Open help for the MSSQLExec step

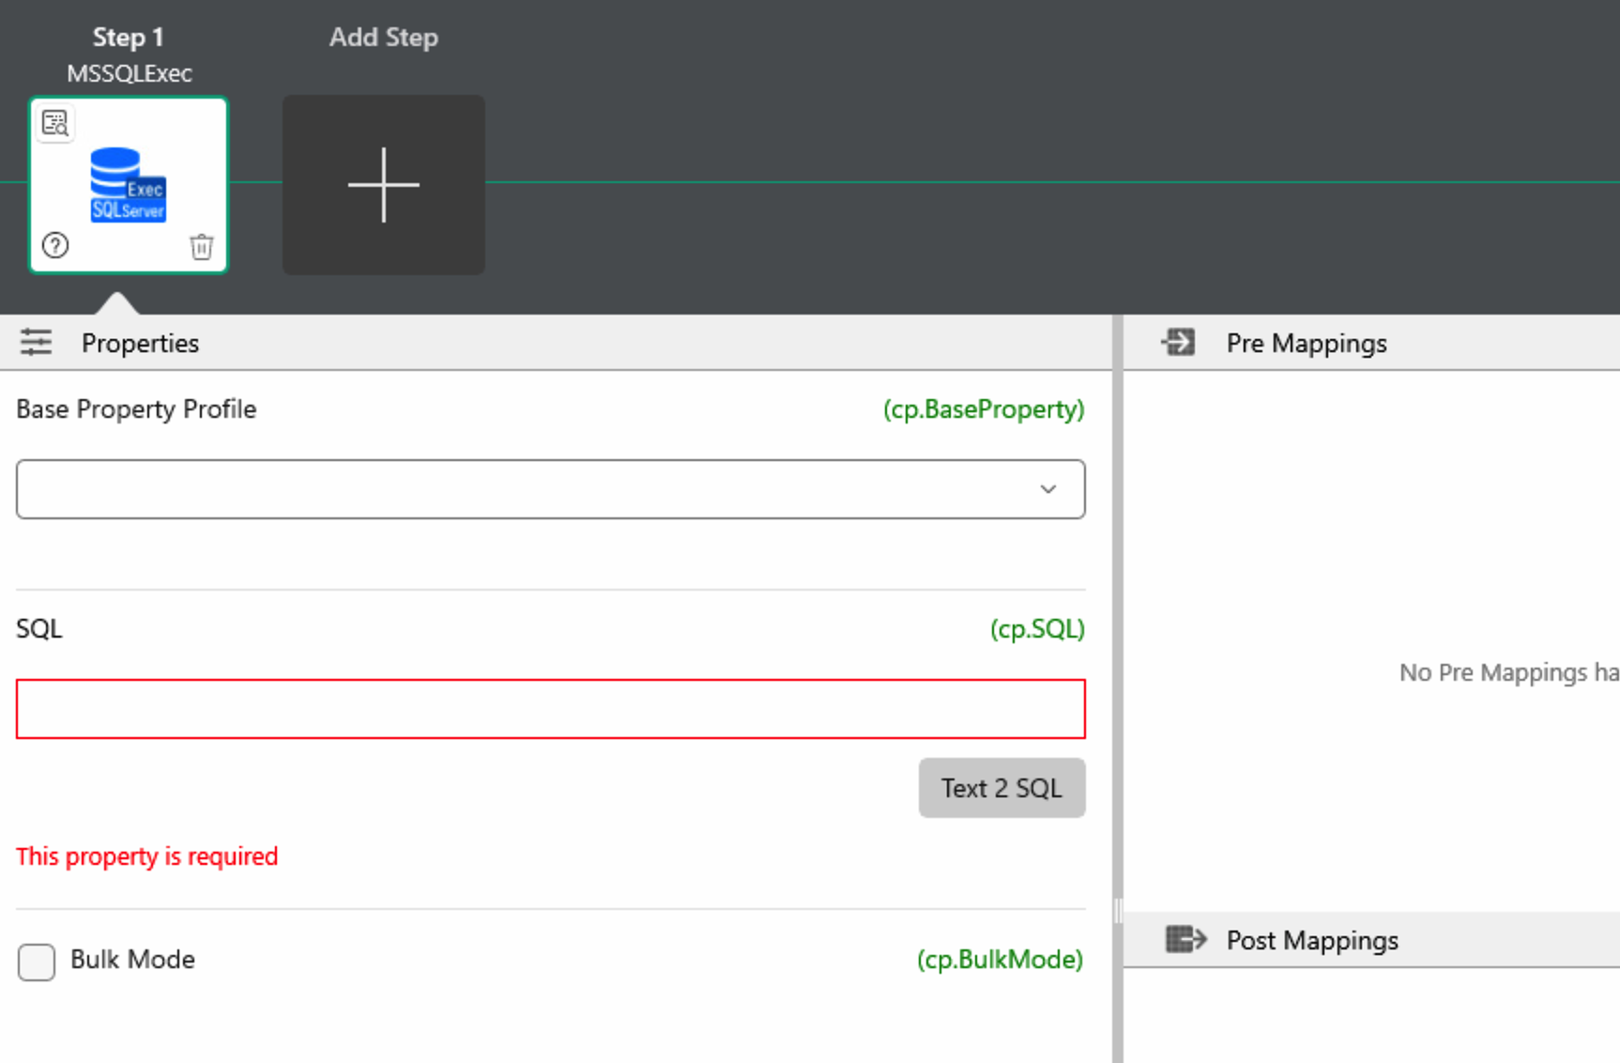[55, 246]
